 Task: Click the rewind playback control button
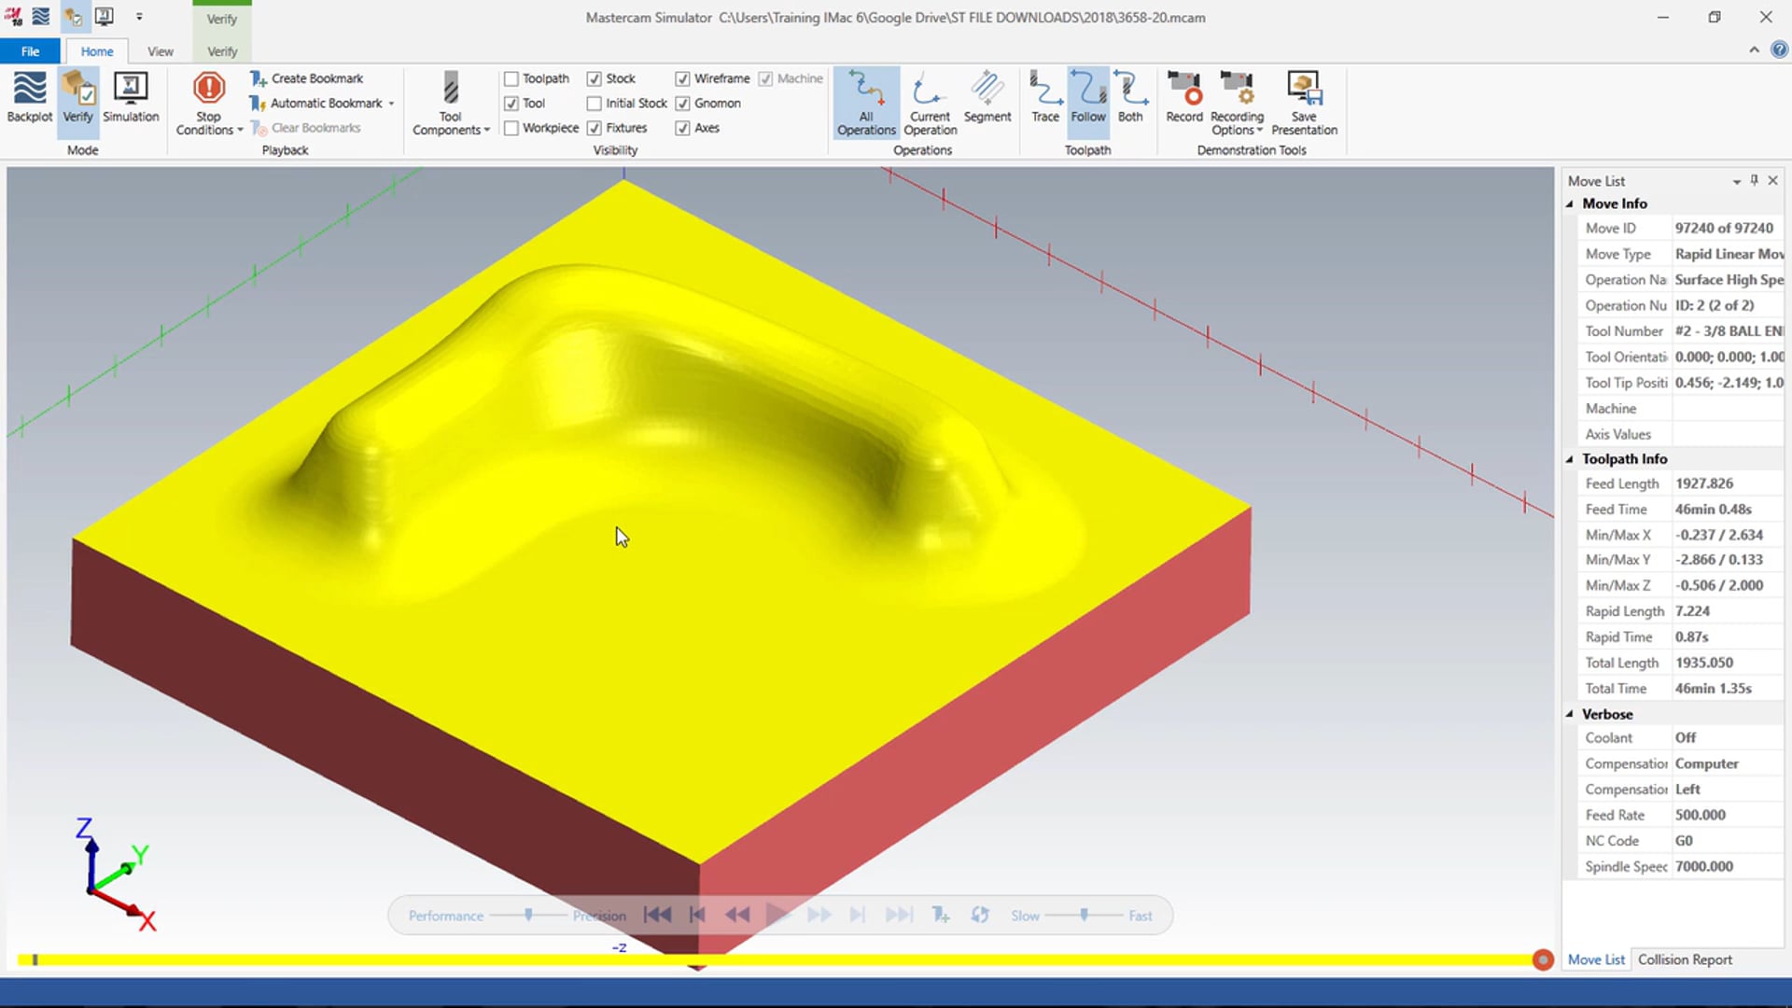736,915
